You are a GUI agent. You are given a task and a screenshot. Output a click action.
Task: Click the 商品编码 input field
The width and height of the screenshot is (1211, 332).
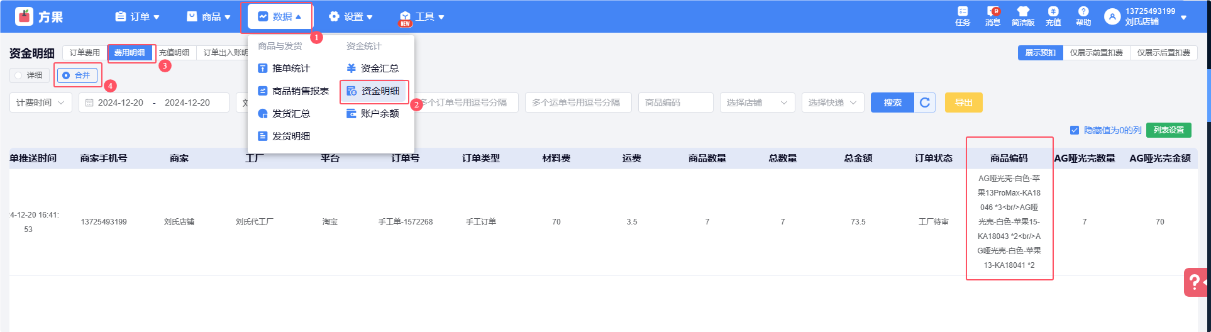coord(675,102)
